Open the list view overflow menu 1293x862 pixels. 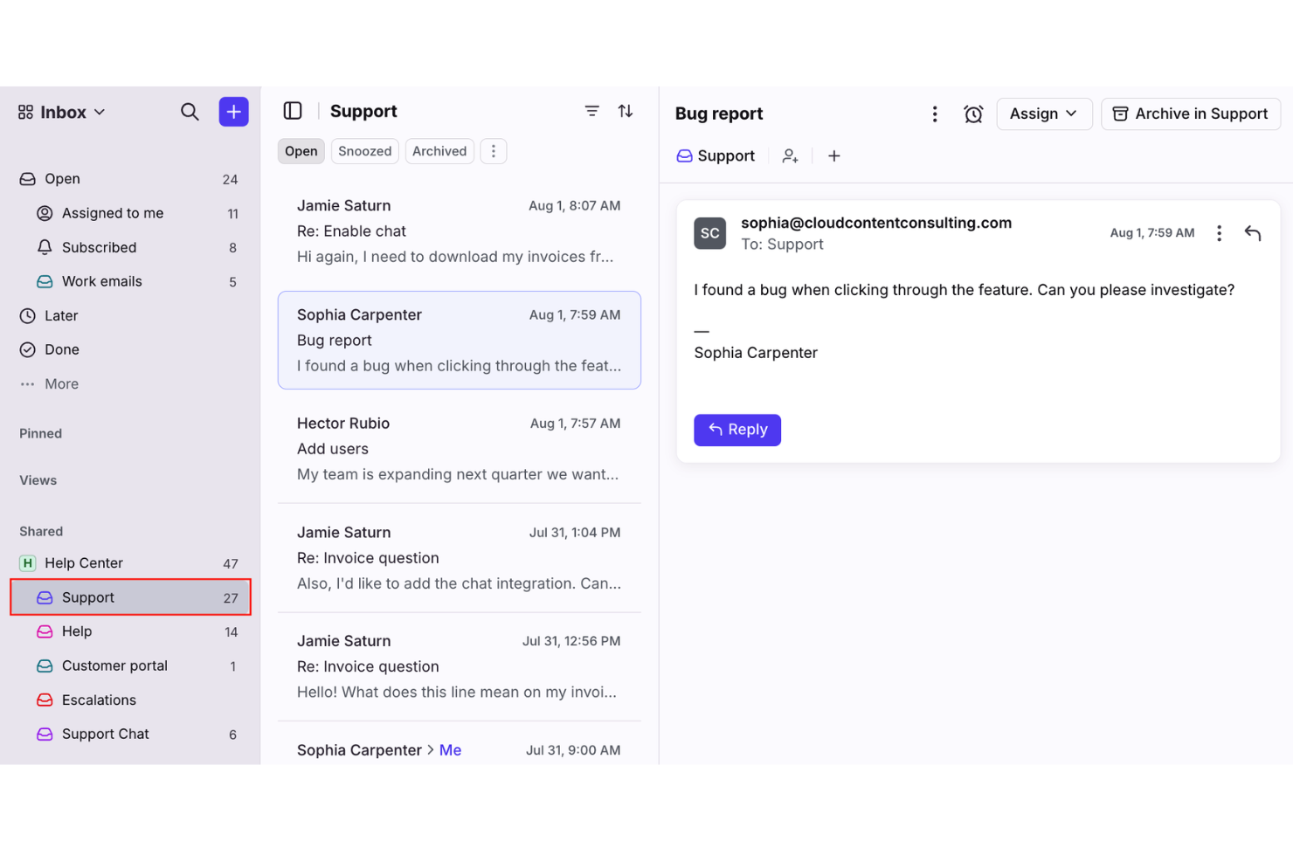click(x=494, y=150)
